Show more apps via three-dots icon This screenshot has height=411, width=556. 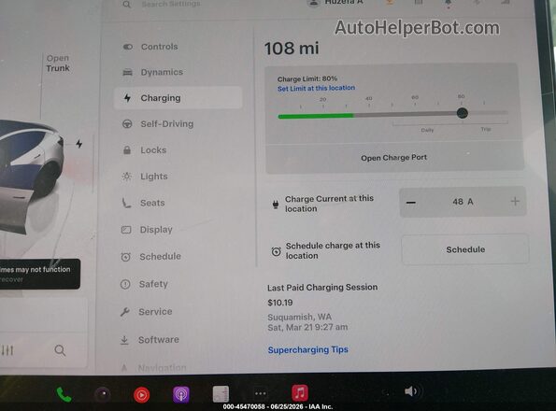[261, 393]
